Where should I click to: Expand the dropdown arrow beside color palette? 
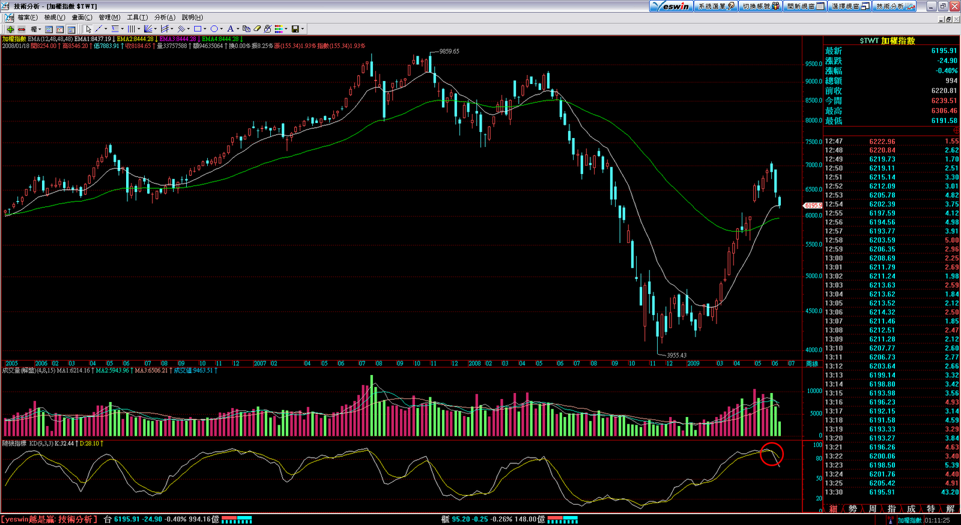click(286, 29)
